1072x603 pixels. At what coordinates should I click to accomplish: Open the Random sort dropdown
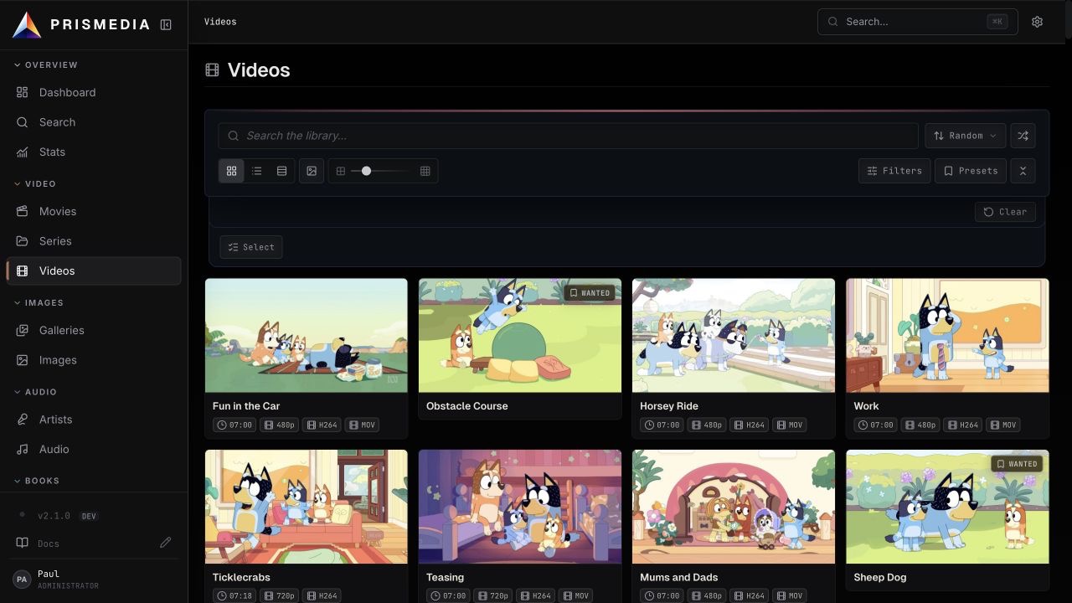tap(966, 136)
